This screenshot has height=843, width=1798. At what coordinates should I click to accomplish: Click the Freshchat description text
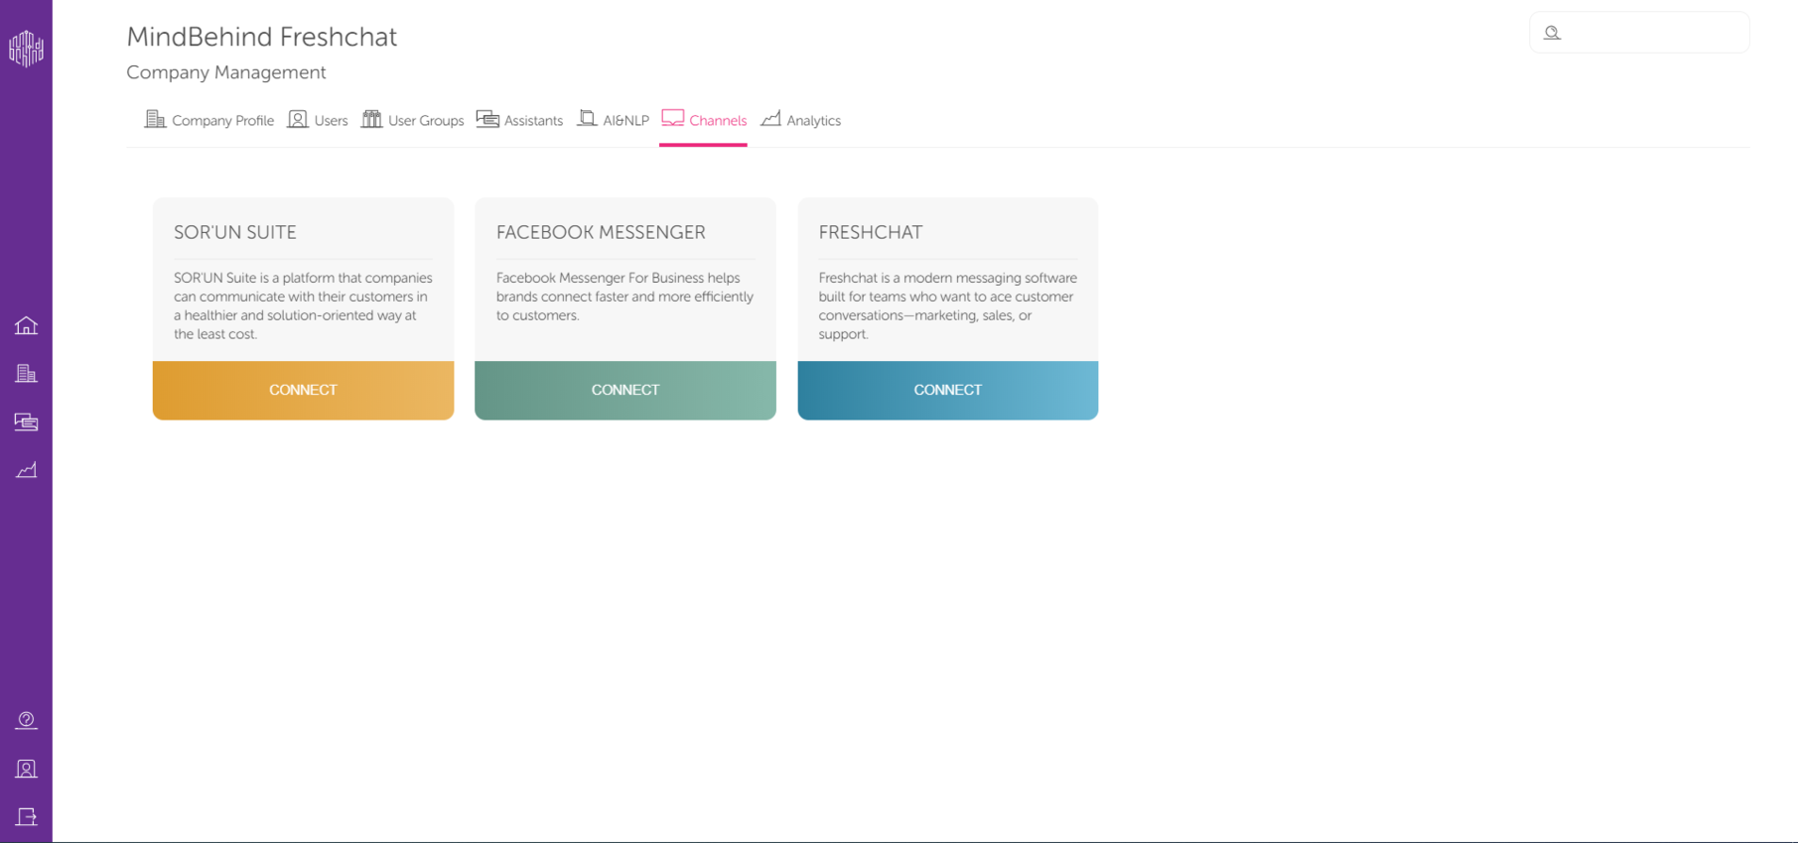click(x=947, y=305)
